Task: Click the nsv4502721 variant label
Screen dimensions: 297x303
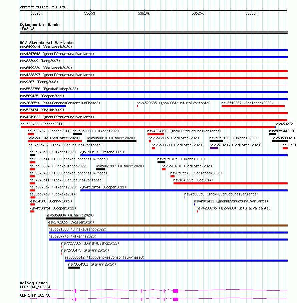Action: click(285, 124)
